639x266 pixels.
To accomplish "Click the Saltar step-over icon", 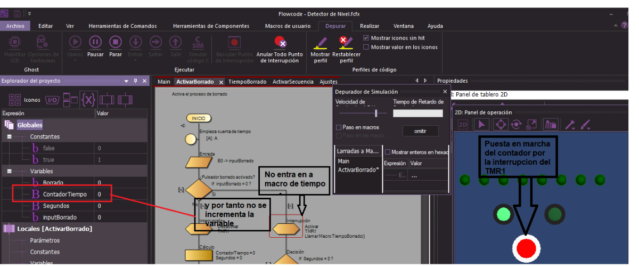I will pyautogui.click(x=155, y=41).
